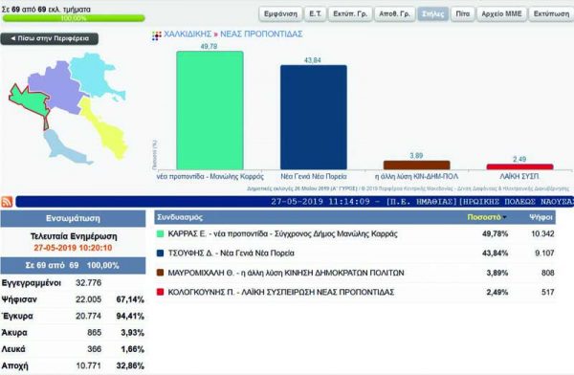Screen dimensions: 574x375
Task: Click the green bar for νέα προποντίδα
Action: point(210,110)
